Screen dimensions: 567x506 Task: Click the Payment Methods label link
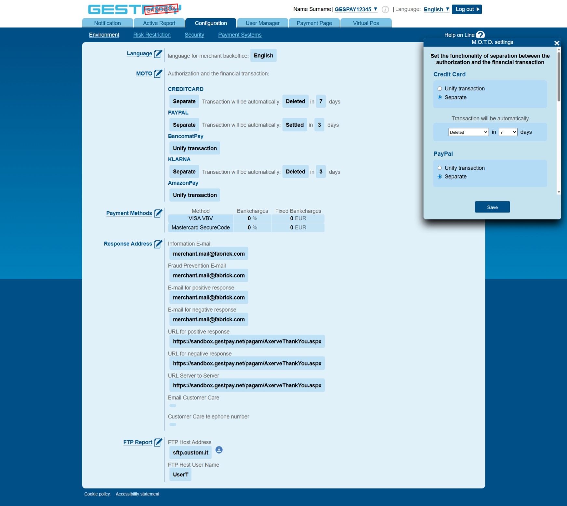129,213
